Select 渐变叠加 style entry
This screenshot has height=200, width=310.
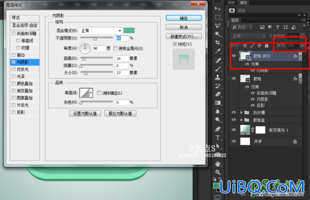point(25,91)
